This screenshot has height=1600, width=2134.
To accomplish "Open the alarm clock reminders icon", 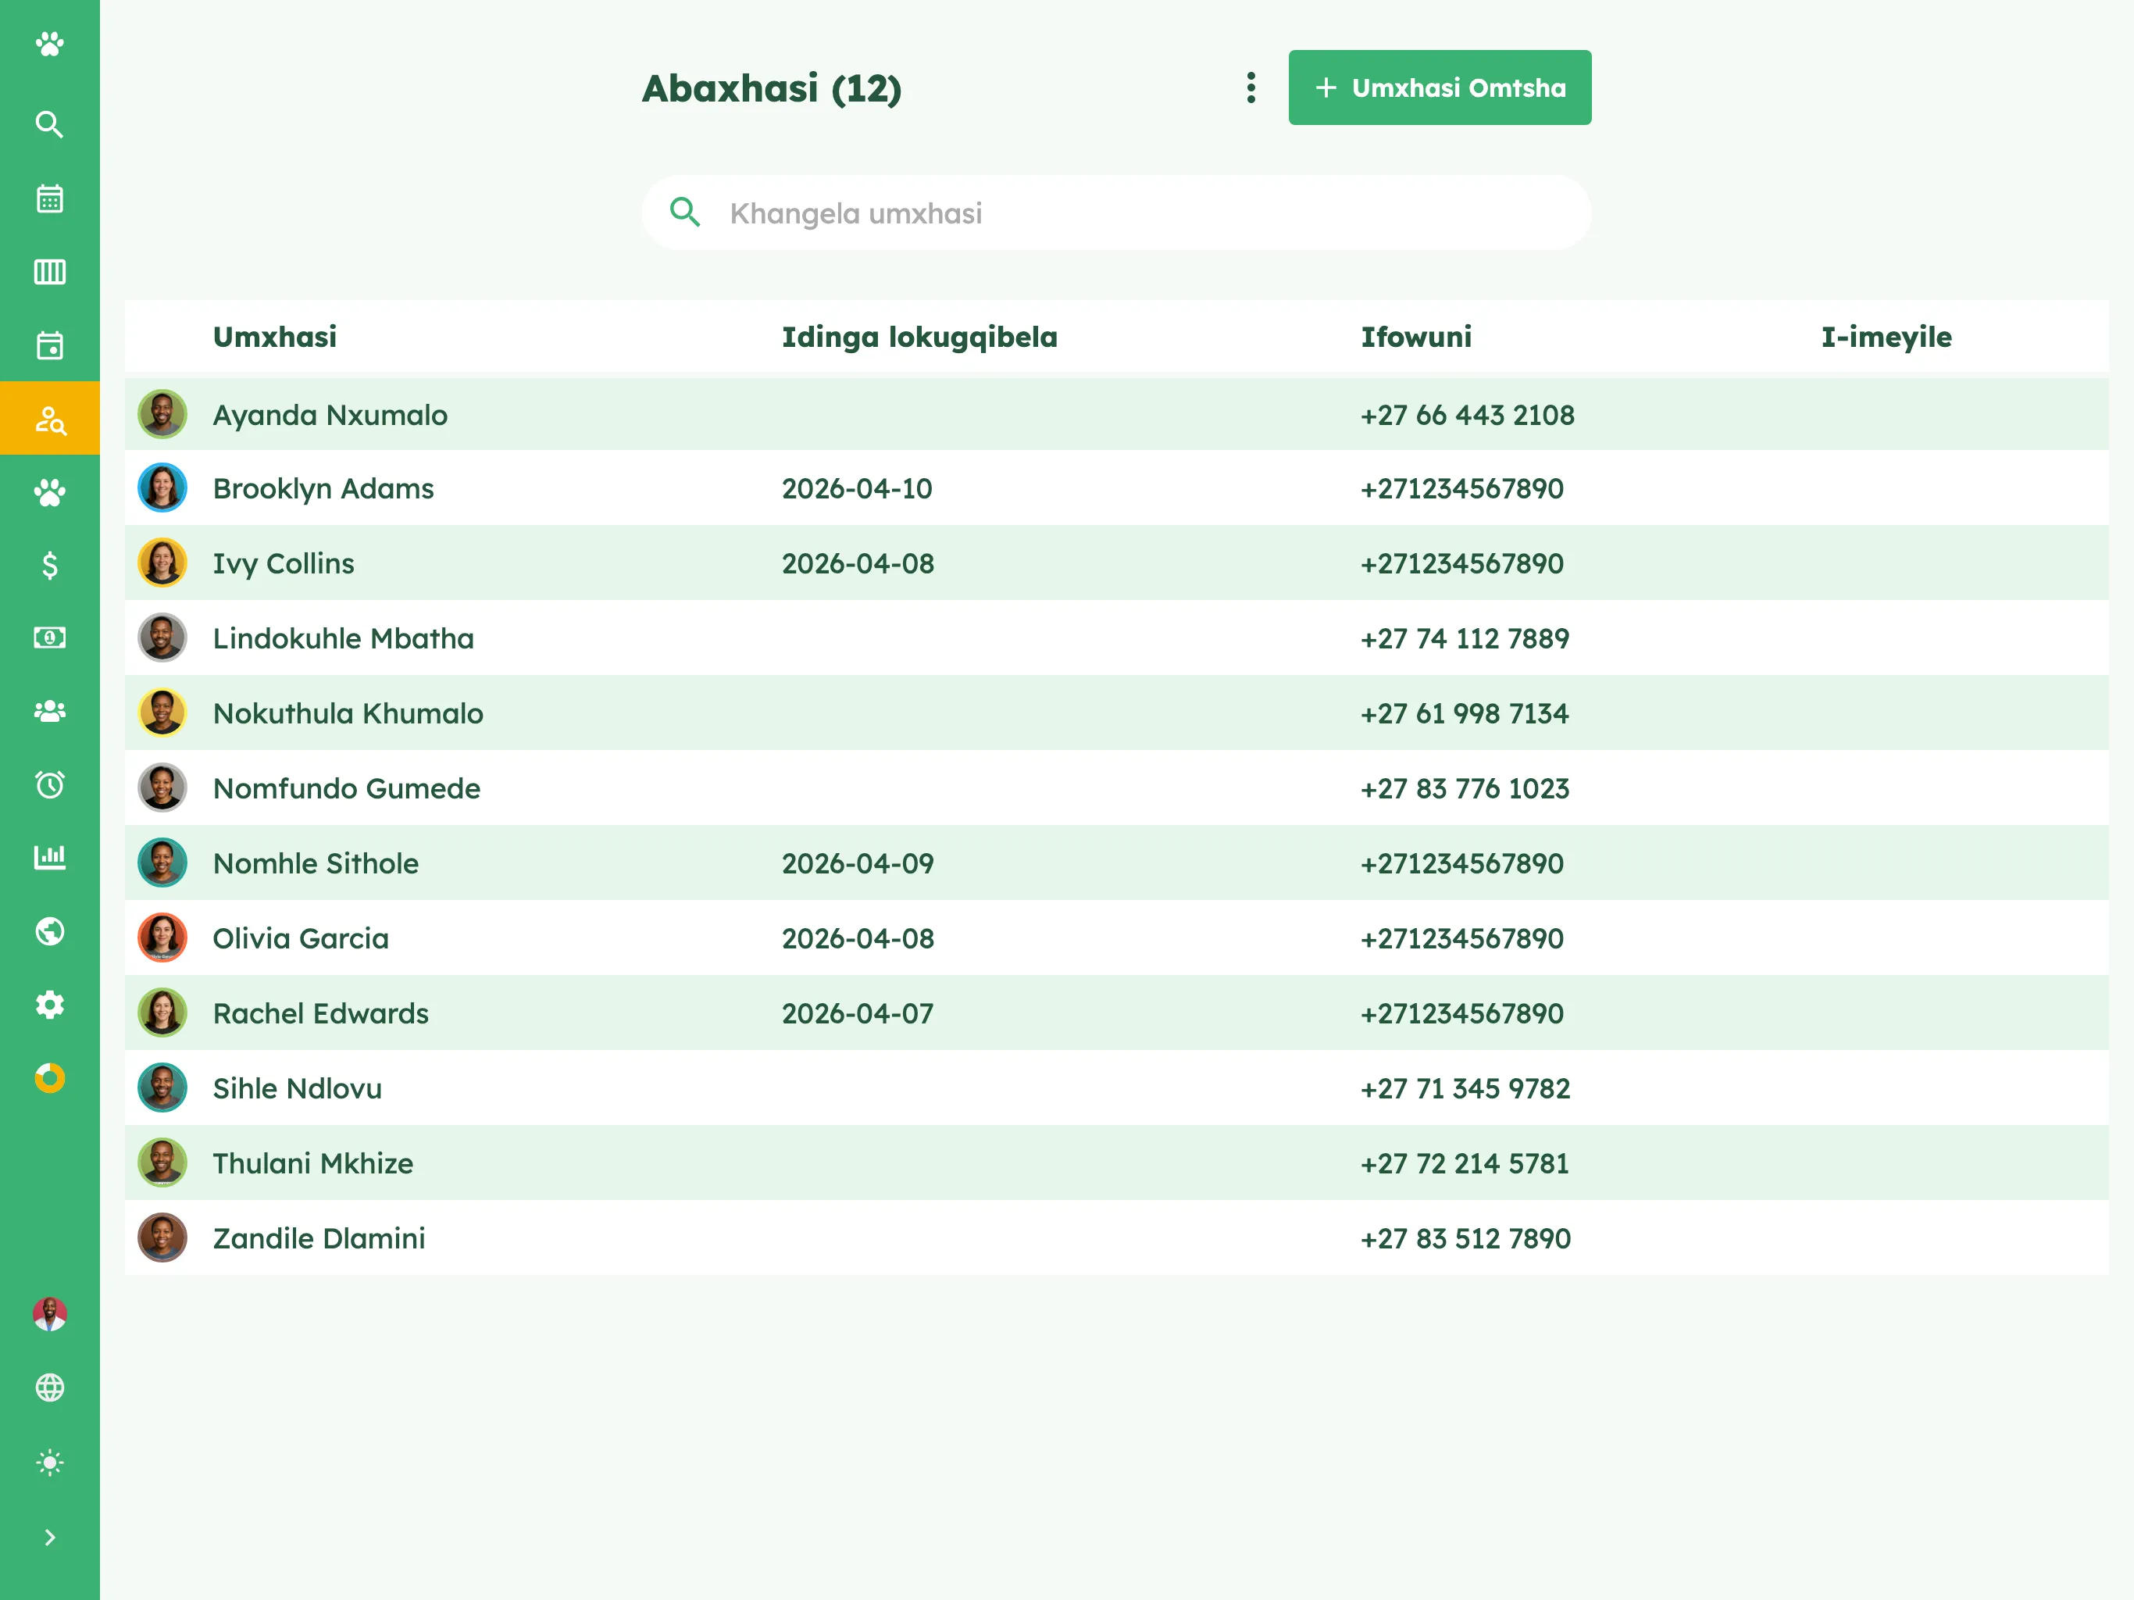I will click(x=49, y=784).
